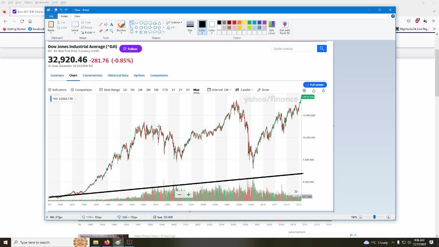Pick the red color swatch
The image size is (439, 247).
pos(234,23)
